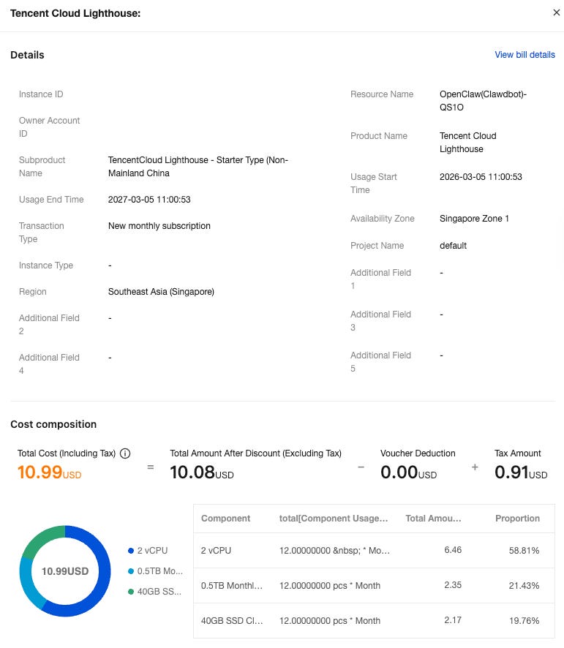Click the 21.43% proportion value
564x648 pixels.
tap(524, 586)
